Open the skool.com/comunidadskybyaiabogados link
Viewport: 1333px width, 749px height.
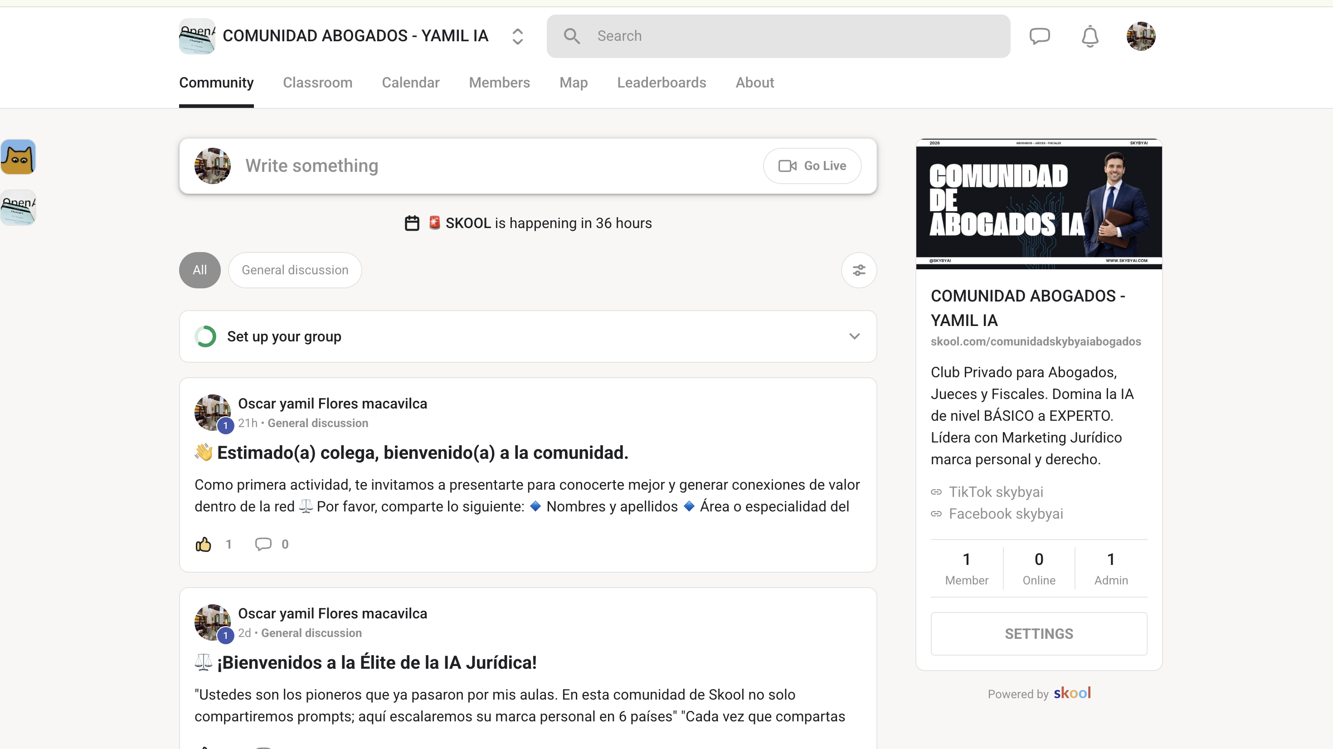tap(1036, 341)
